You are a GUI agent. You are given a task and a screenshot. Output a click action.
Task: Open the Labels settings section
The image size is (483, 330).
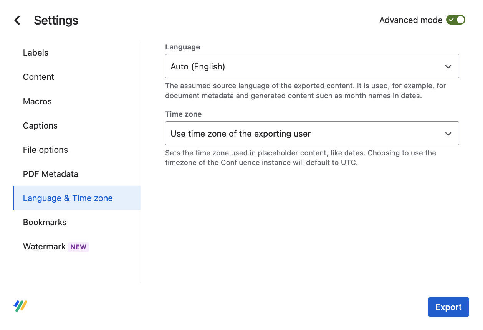coord(36,53)
